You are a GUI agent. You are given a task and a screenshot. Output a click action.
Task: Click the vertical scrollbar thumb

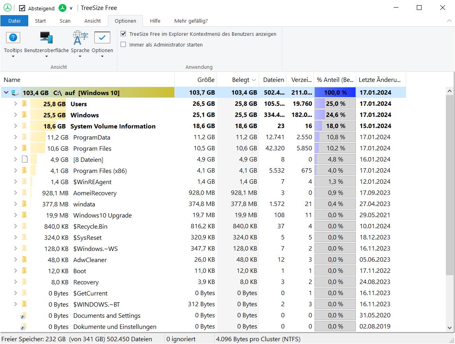[x=450, y=185]
